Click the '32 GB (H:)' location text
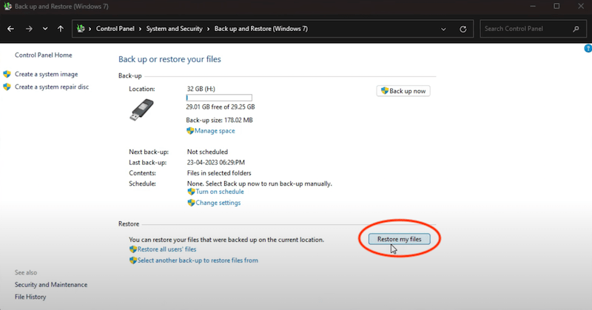592x310 pixels. pyautogui.click(x=201, y=89)
